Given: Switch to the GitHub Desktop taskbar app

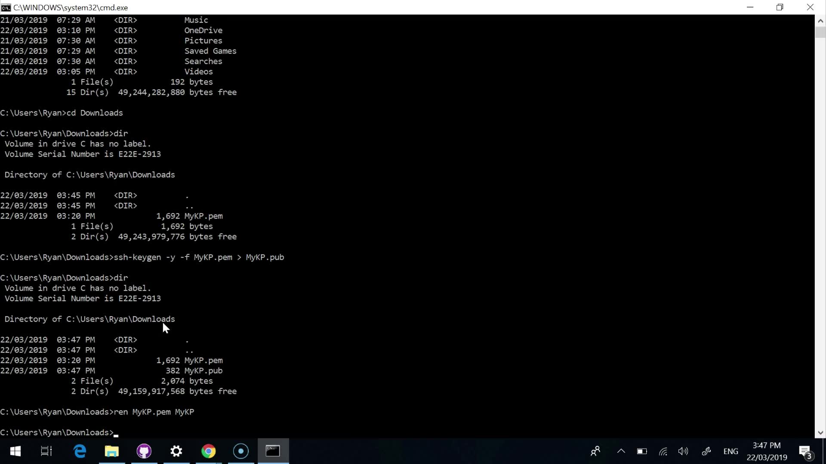Looking at the screenshot, I should [x=144, y=451].
